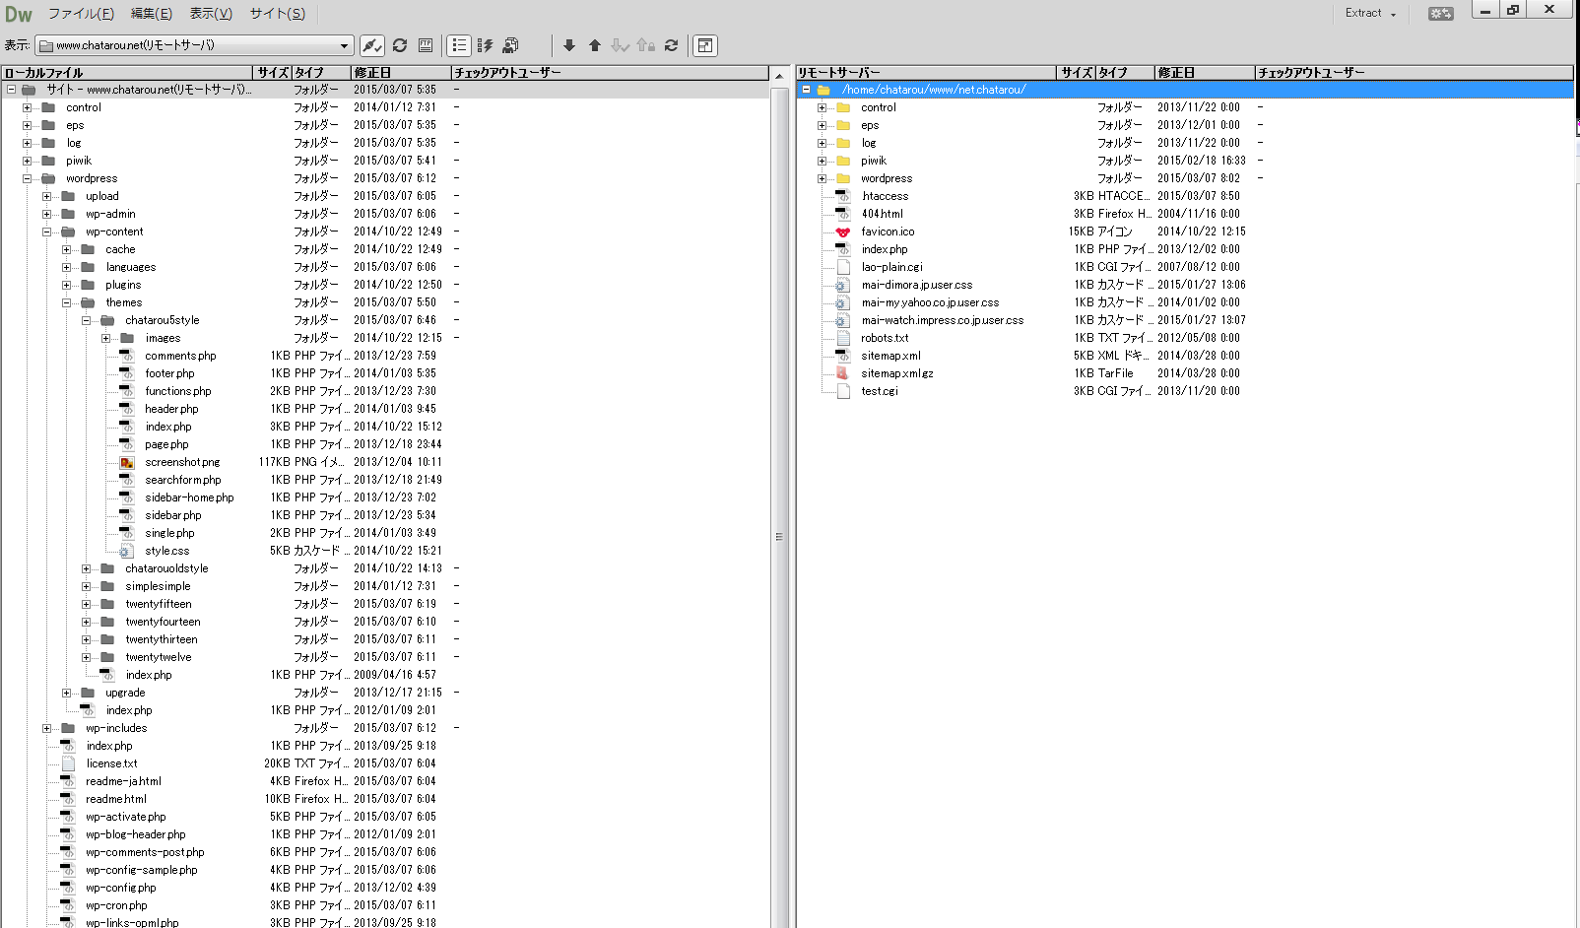Synchronize with remote server
The image size is (1580, 928).
click(x=672, y=45)
